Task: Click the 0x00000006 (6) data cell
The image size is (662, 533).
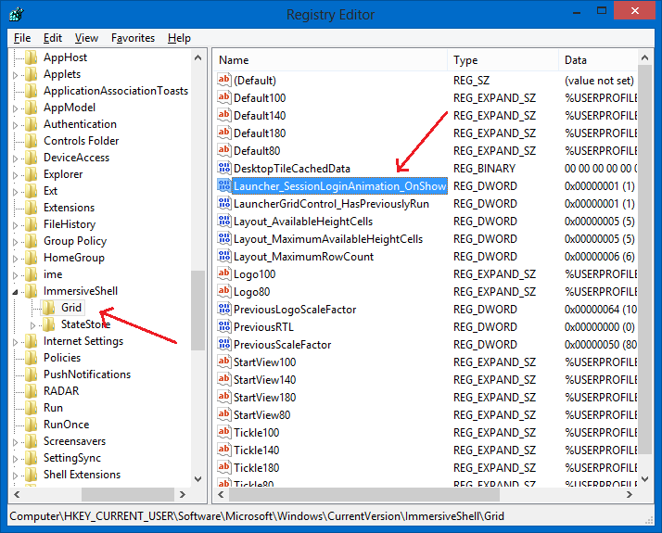Action: (x=600, y=257)
